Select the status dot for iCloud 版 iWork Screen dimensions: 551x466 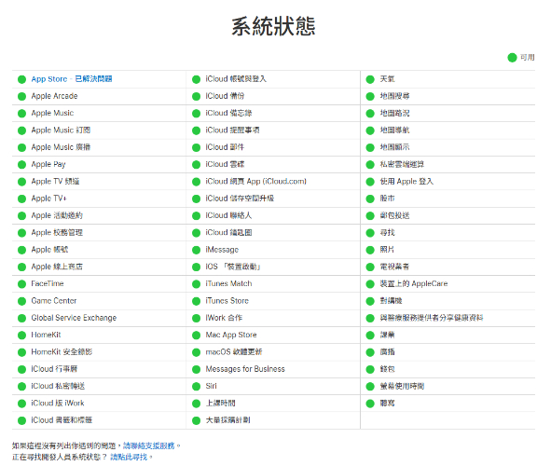(21, 404)
